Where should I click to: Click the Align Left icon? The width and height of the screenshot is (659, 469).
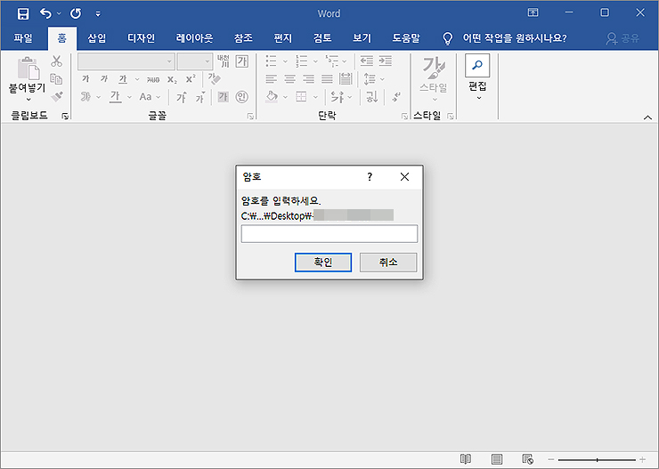click(271, 79)
